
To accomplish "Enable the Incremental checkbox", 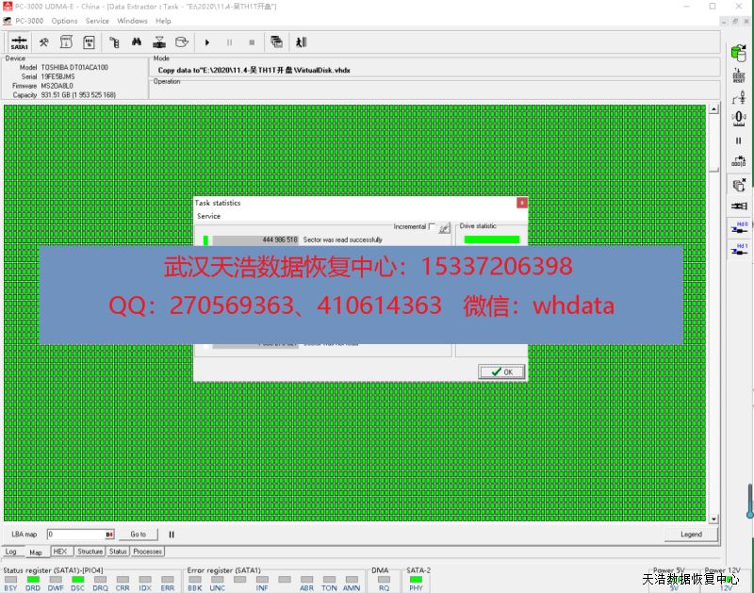I will coord(432,226).
